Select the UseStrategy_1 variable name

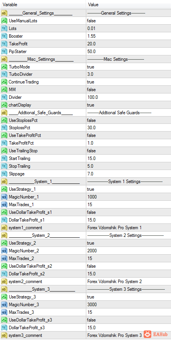[x=22, y=189]
